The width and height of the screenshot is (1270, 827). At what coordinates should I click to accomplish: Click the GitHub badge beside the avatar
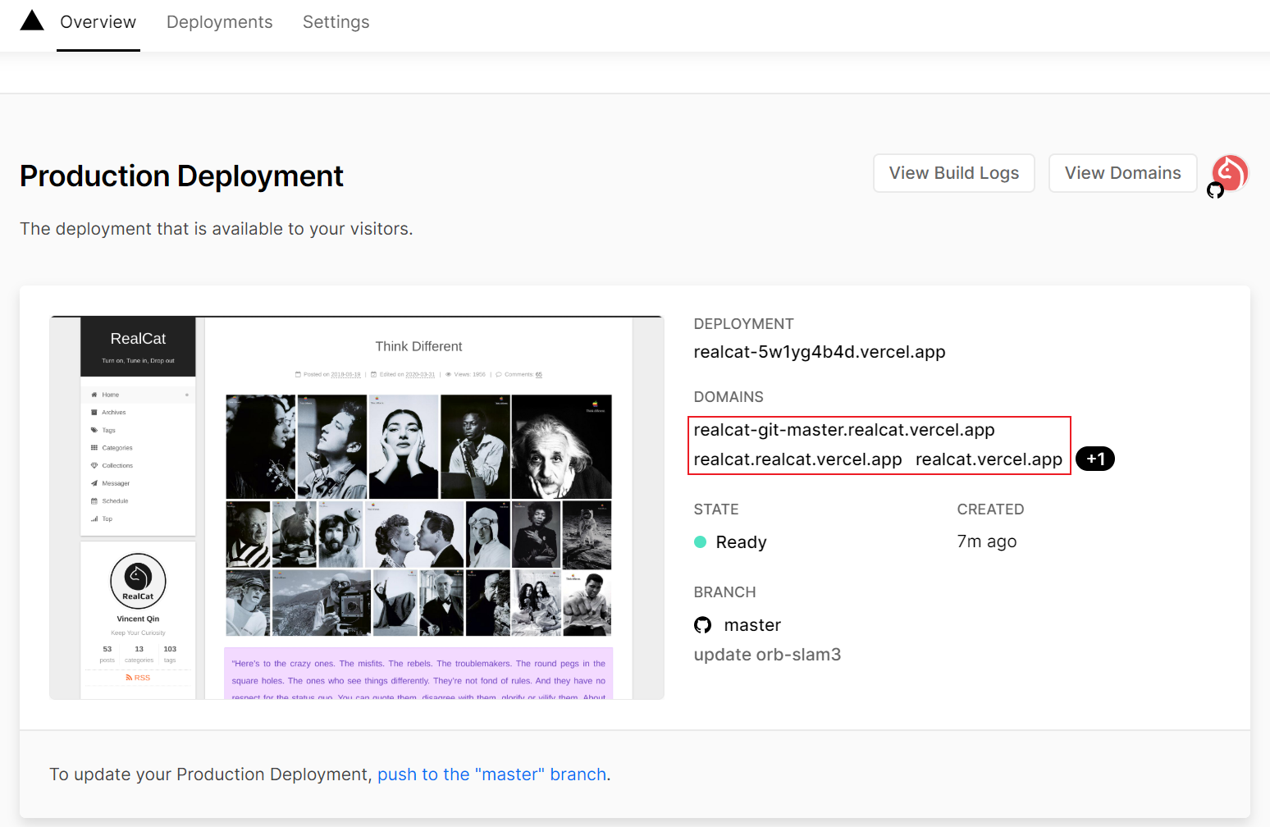(x=1215, y=190)
